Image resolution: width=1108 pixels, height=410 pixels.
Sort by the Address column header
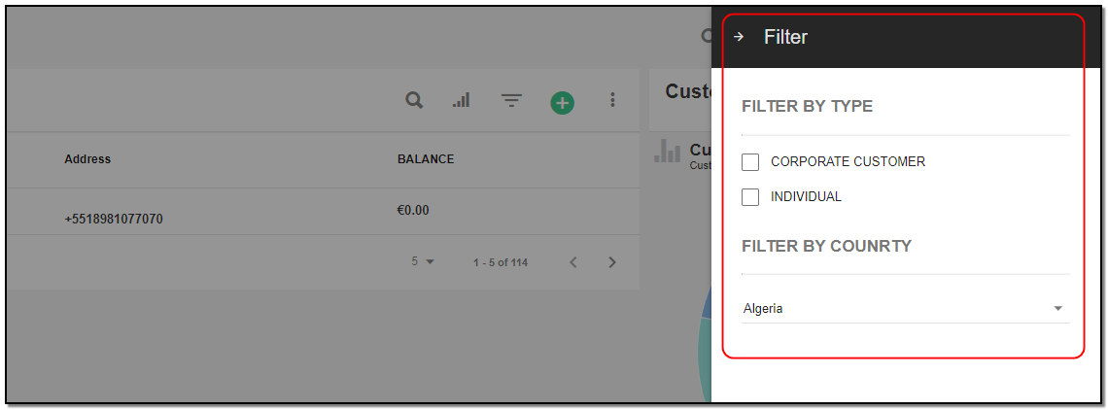click(x=87, y=159)
